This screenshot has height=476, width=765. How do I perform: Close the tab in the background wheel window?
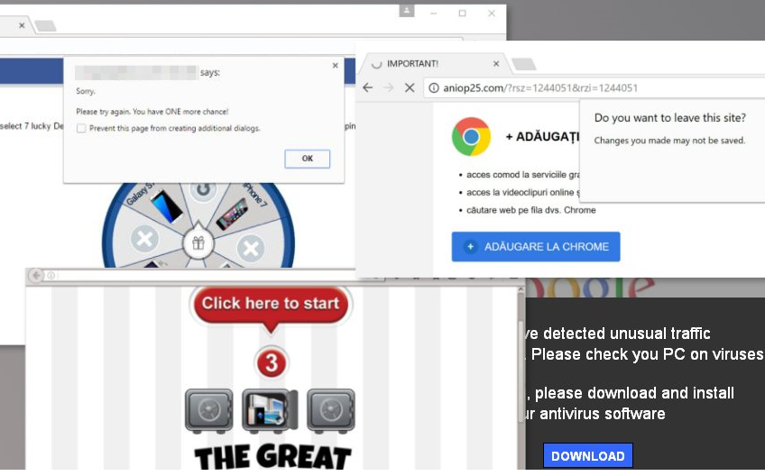click(22, 25)
